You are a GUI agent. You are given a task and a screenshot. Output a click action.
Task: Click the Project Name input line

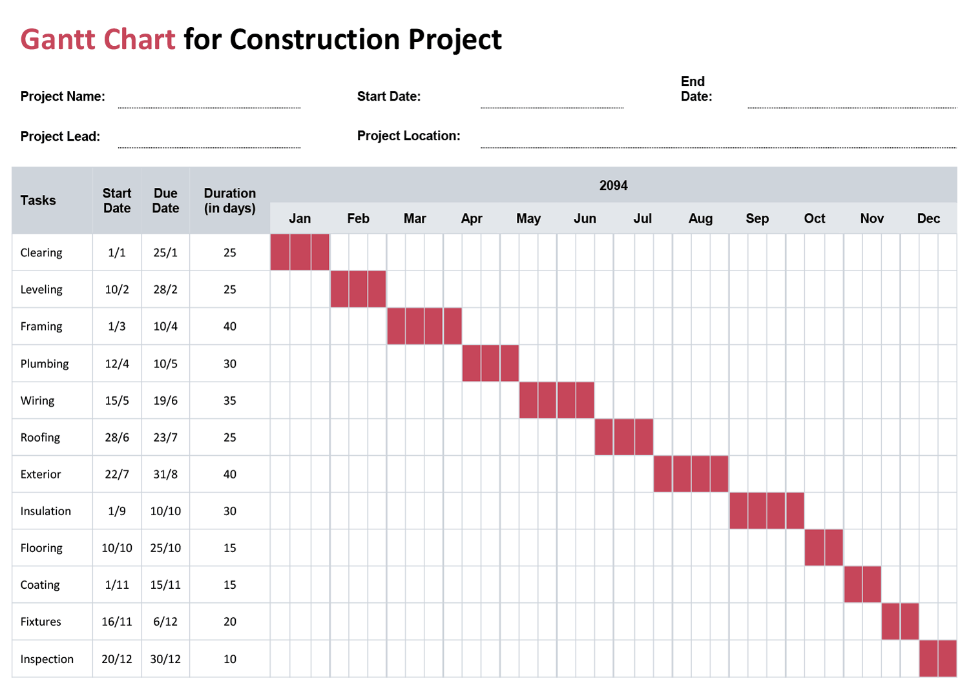[209, 100]
